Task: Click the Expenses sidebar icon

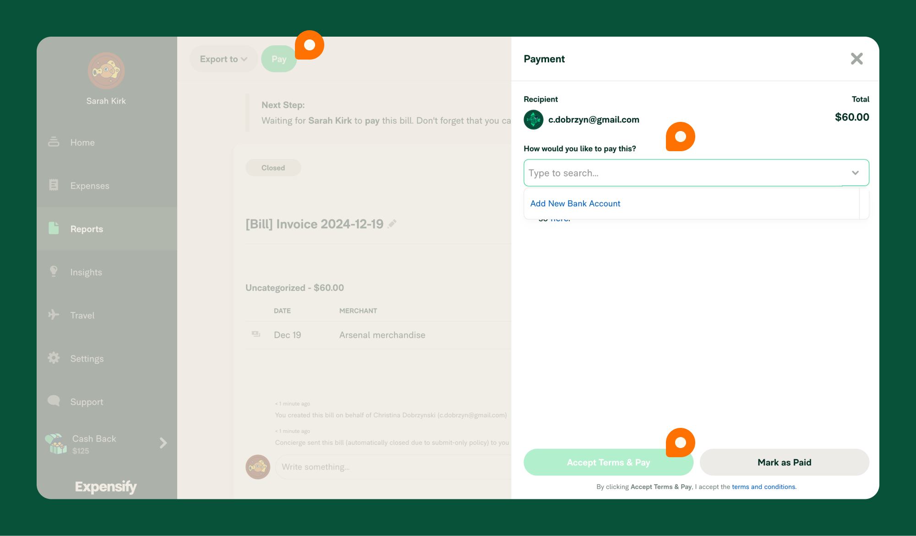Action: coord(54,185)
